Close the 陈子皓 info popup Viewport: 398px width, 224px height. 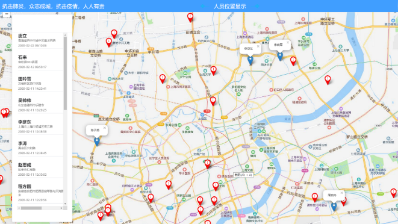[x=105, y=128]
